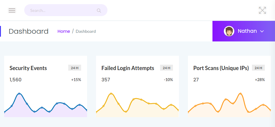Click the 1,560 security events value
The height and width of the screenshot is (127, 275).
16,80
